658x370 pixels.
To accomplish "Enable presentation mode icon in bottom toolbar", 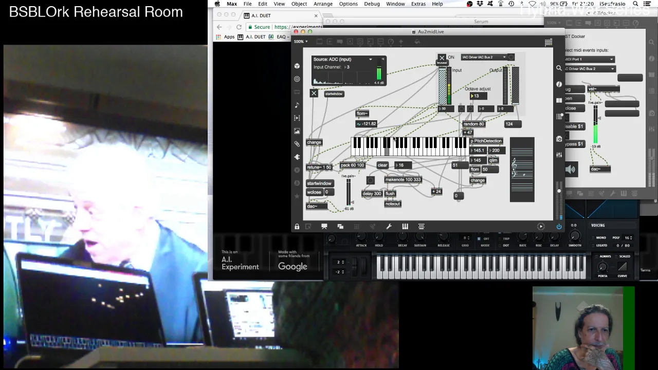I will click(x=324, y=226).
